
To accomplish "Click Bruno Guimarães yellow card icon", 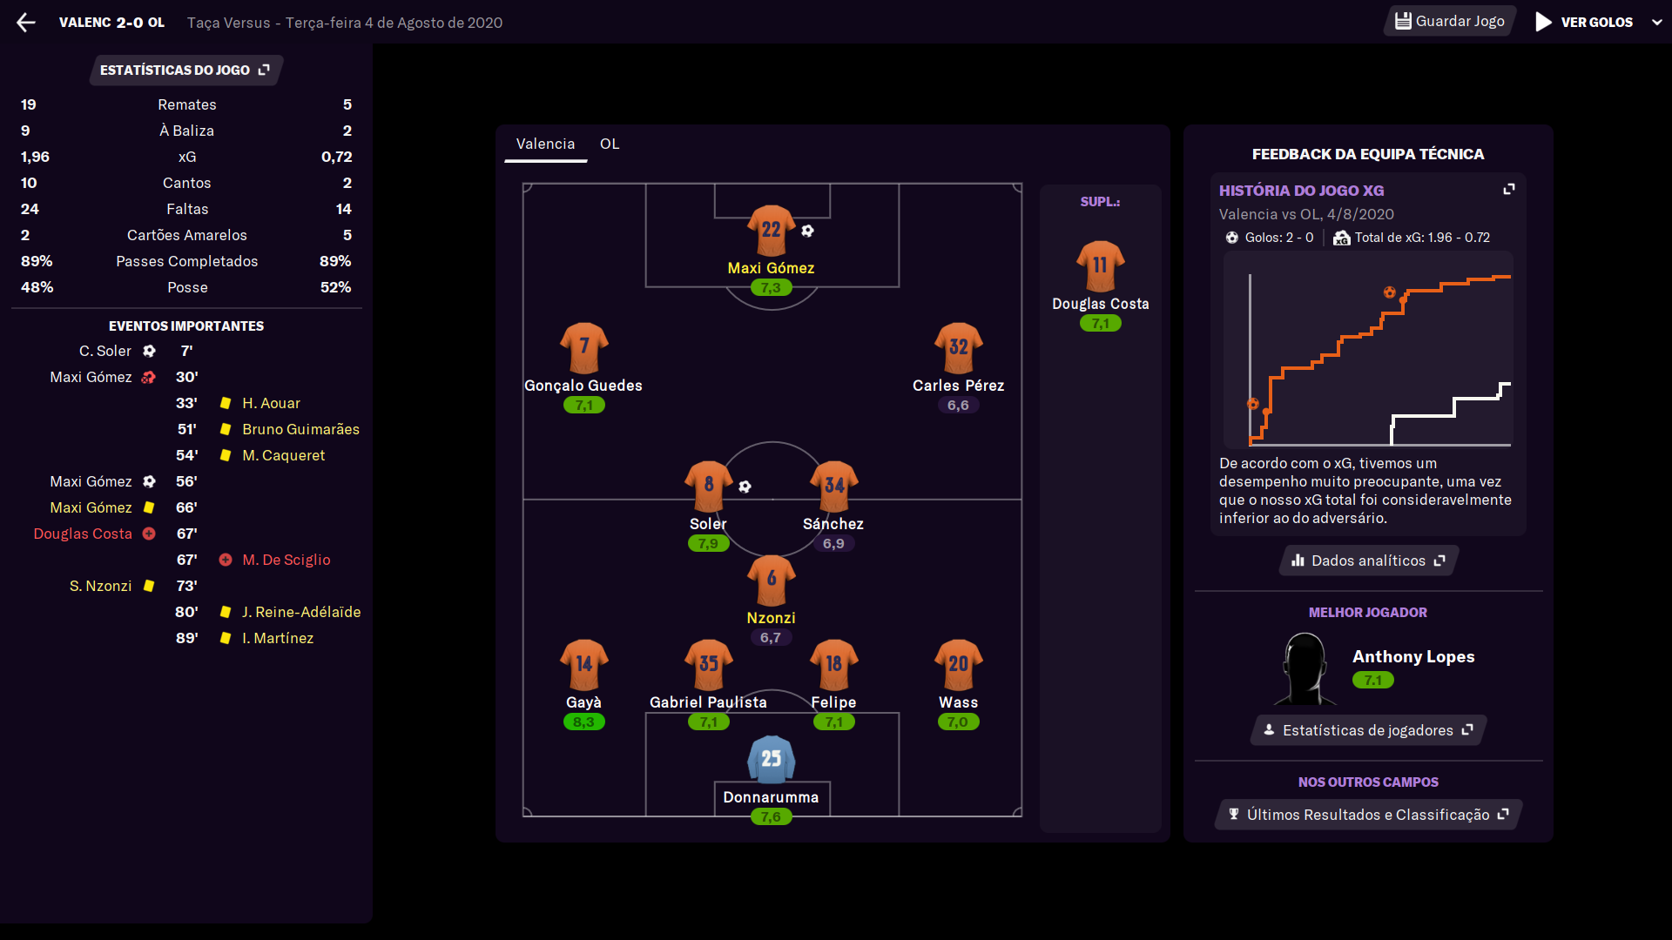I will 226,430.
